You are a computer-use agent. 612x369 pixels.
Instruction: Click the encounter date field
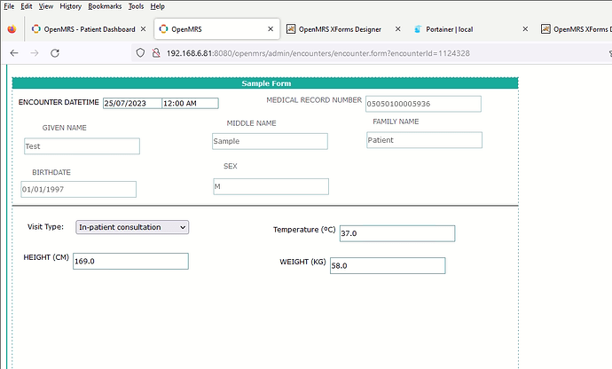pos(132,103)
